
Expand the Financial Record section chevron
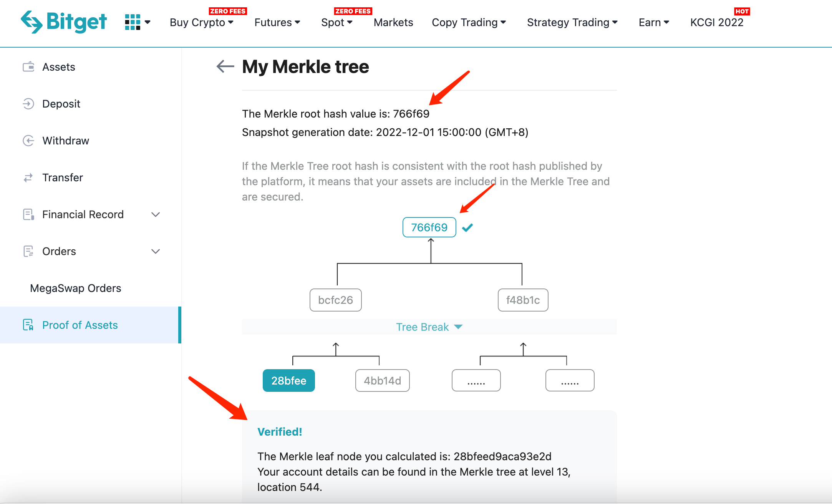coord(156,214)
